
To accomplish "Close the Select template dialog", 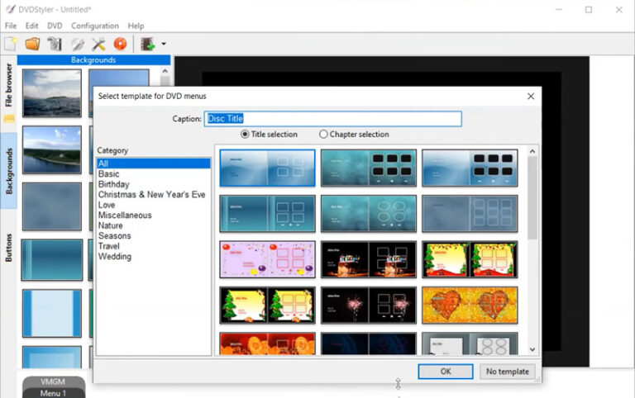I will click(x=530, y=97).
